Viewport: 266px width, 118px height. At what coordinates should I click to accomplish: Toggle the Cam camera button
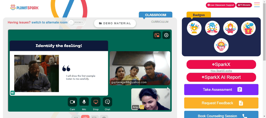pyautogui.click(x=72, y=102)
